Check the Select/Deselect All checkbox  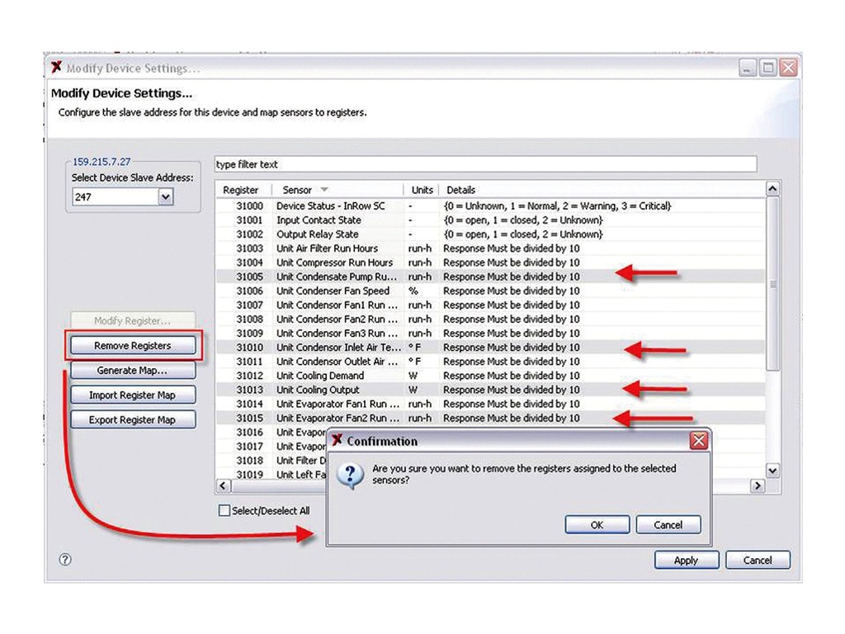[223, 511]
